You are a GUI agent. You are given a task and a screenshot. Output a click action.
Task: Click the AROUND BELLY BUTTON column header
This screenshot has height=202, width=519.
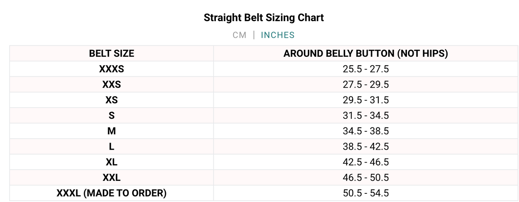pos(366,53)
